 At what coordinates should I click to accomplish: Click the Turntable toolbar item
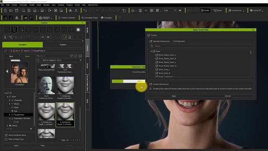(106, 18)
